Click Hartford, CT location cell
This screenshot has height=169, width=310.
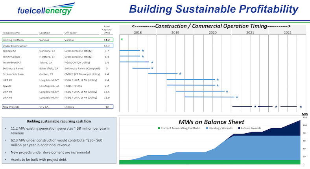47,57
